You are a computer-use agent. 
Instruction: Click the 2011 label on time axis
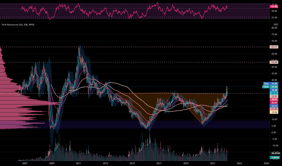(x=78, y=163)
